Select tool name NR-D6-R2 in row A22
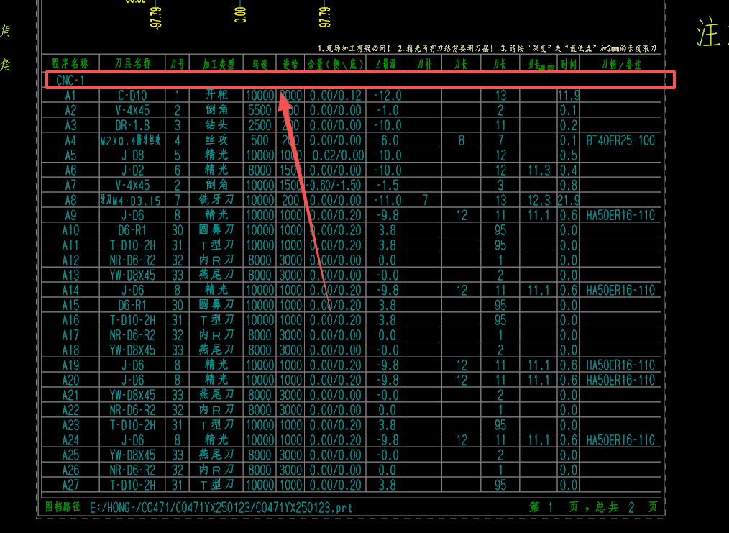Screen dimensions: 729x533 click(x=132, y=410)
